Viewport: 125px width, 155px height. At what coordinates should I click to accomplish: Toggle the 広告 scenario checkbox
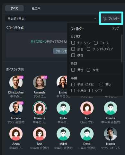point(73,49)
